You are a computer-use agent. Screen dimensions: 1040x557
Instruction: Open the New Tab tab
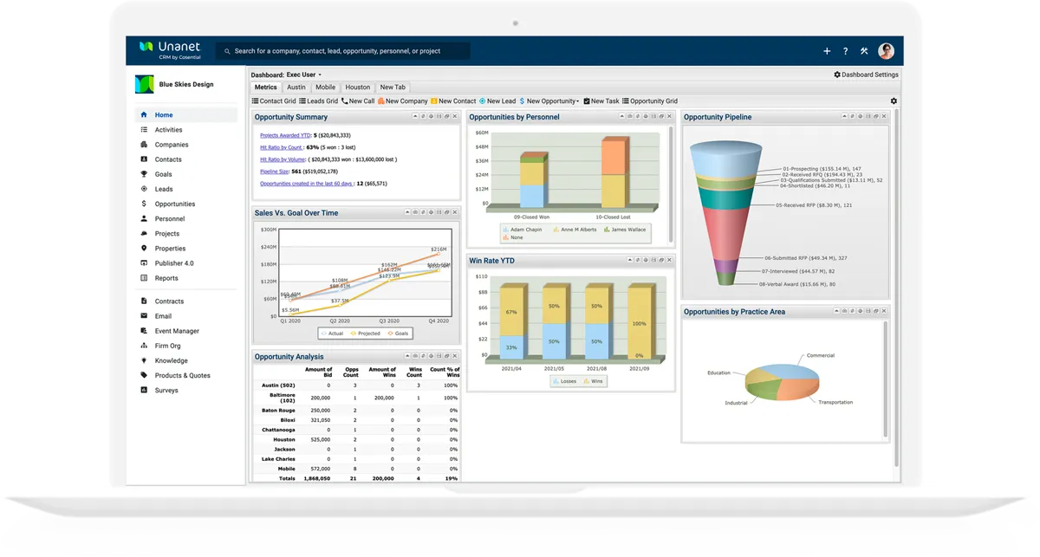point(393,87)
